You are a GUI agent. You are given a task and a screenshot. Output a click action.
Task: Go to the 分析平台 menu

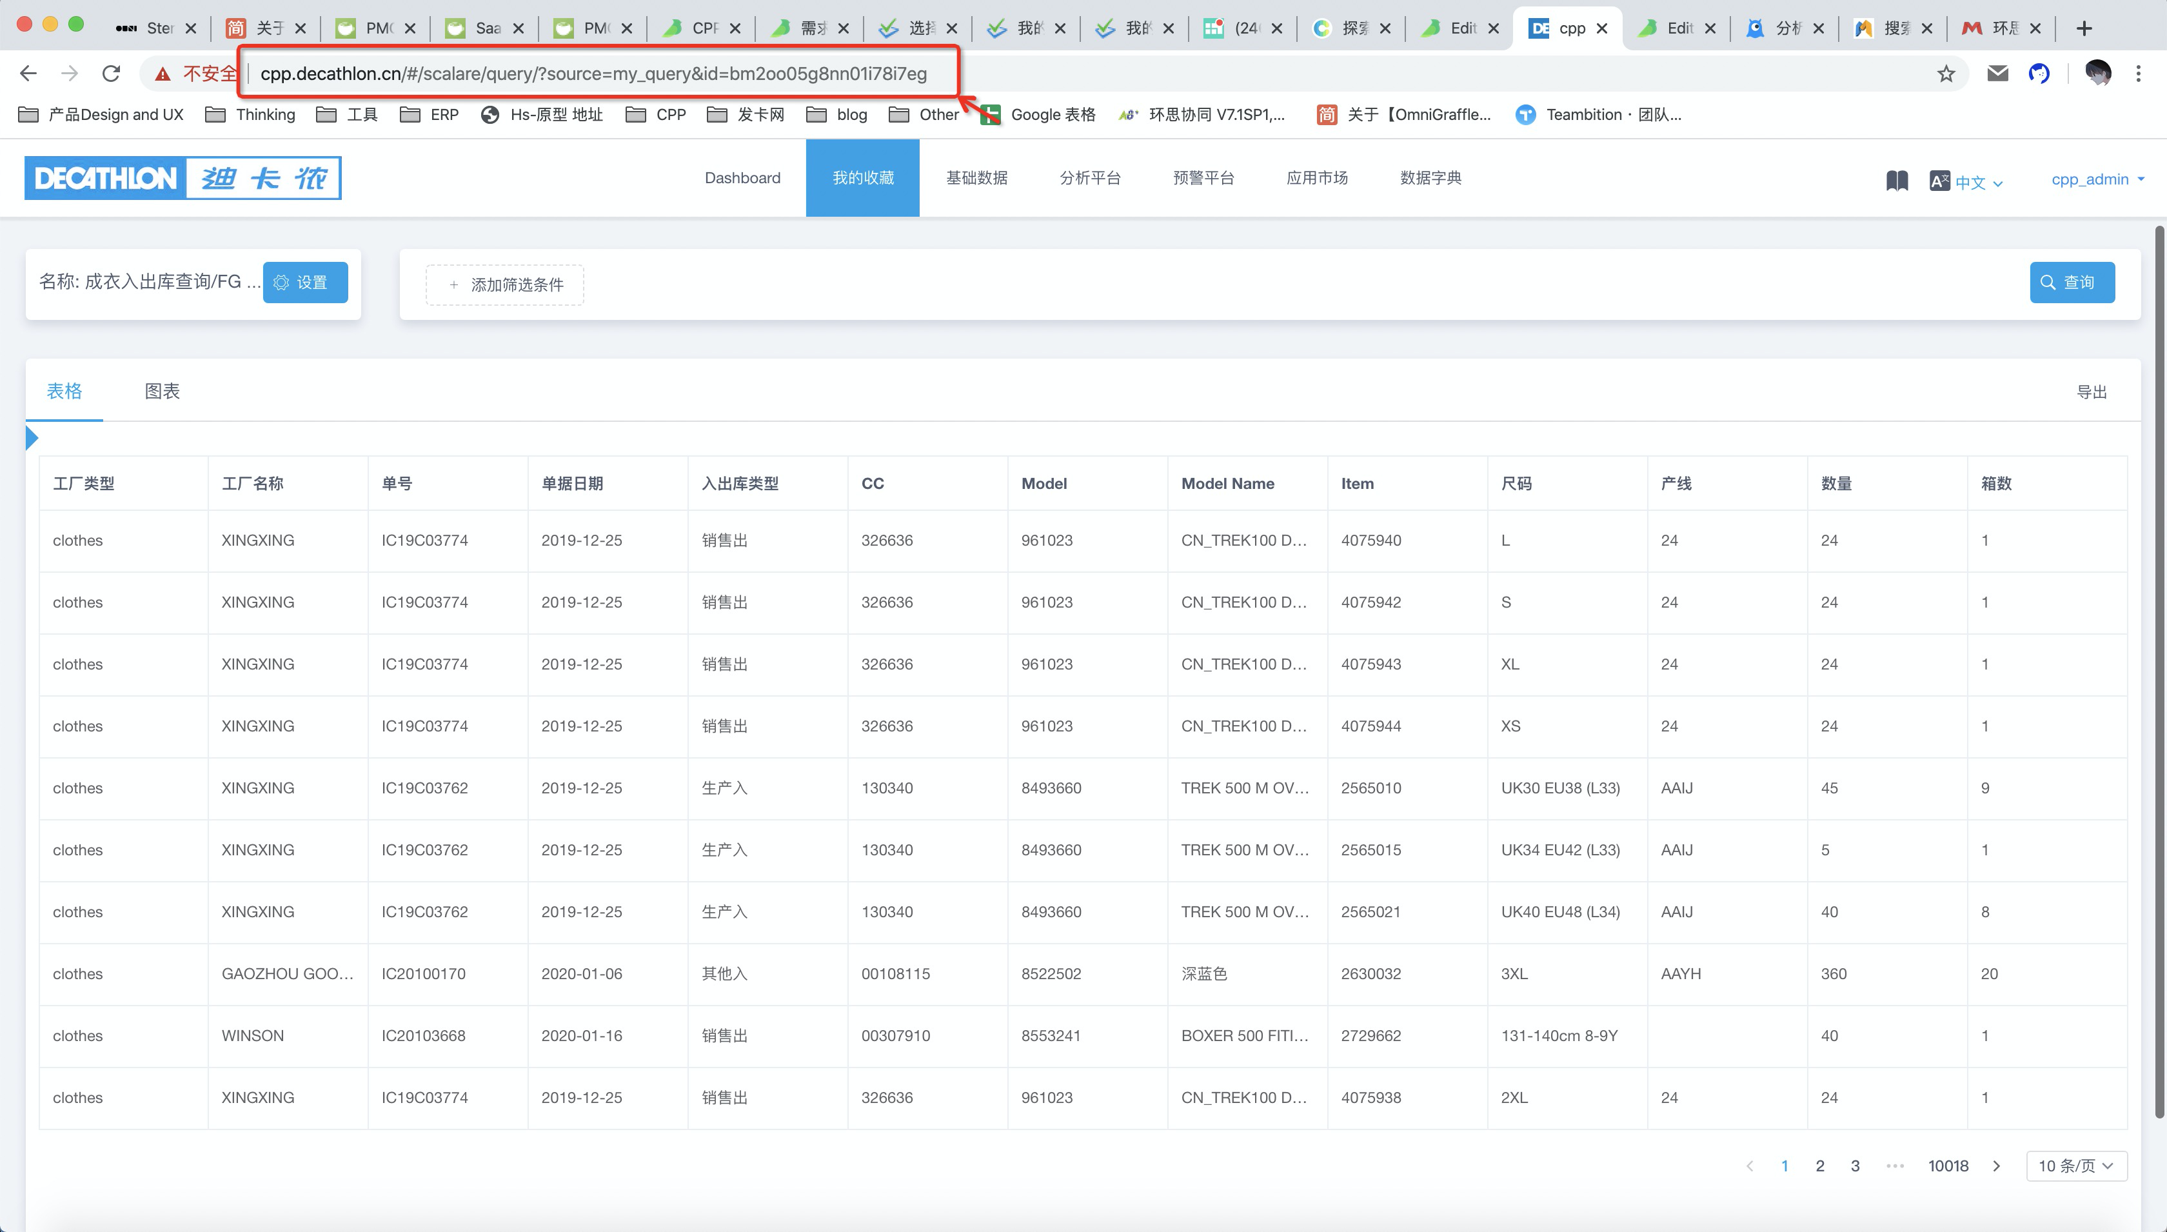[x=1089, y=177]
